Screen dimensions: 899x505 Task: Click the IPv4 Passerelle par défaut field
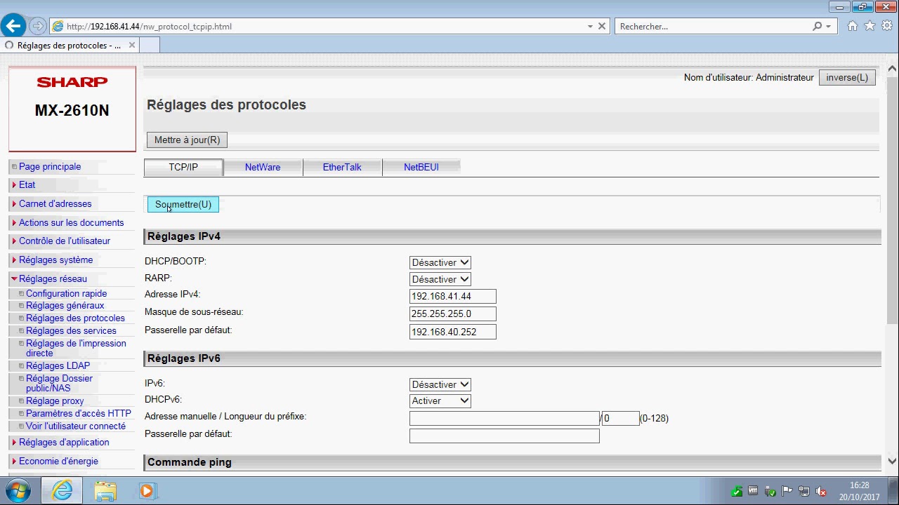coord(453,332)
